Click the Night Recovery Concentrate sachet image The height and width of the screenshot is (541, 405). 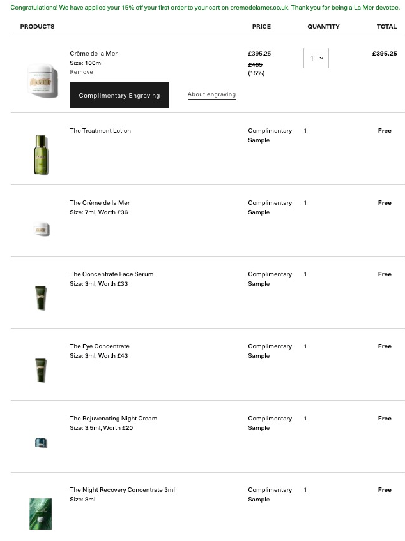[x=41, y=513]
